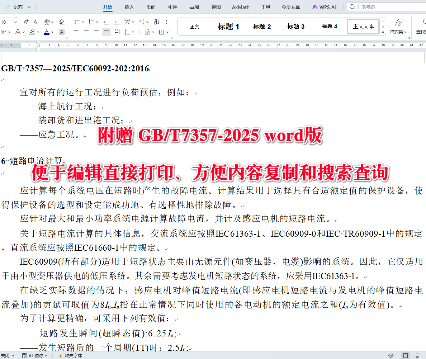Screen dimensions: 426x359
Task: Select the increase font size icon
Action: 25,22
